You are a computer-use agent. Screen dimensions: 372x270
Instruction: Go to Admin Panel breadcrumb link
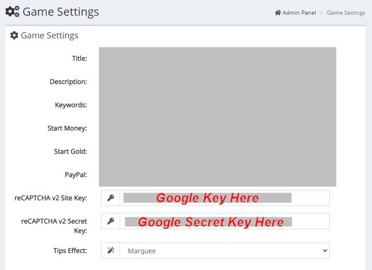coord(299,13)
